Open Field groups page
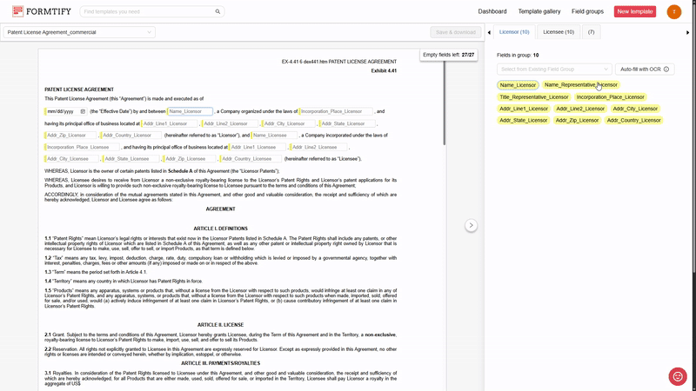This screenshot has height=391, width=696. point(587,11)
